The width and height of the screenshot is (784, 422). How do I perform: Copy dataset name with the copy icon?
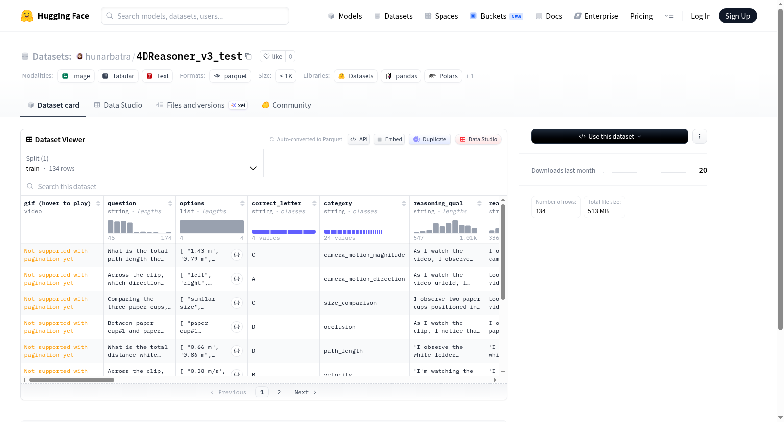248,56
